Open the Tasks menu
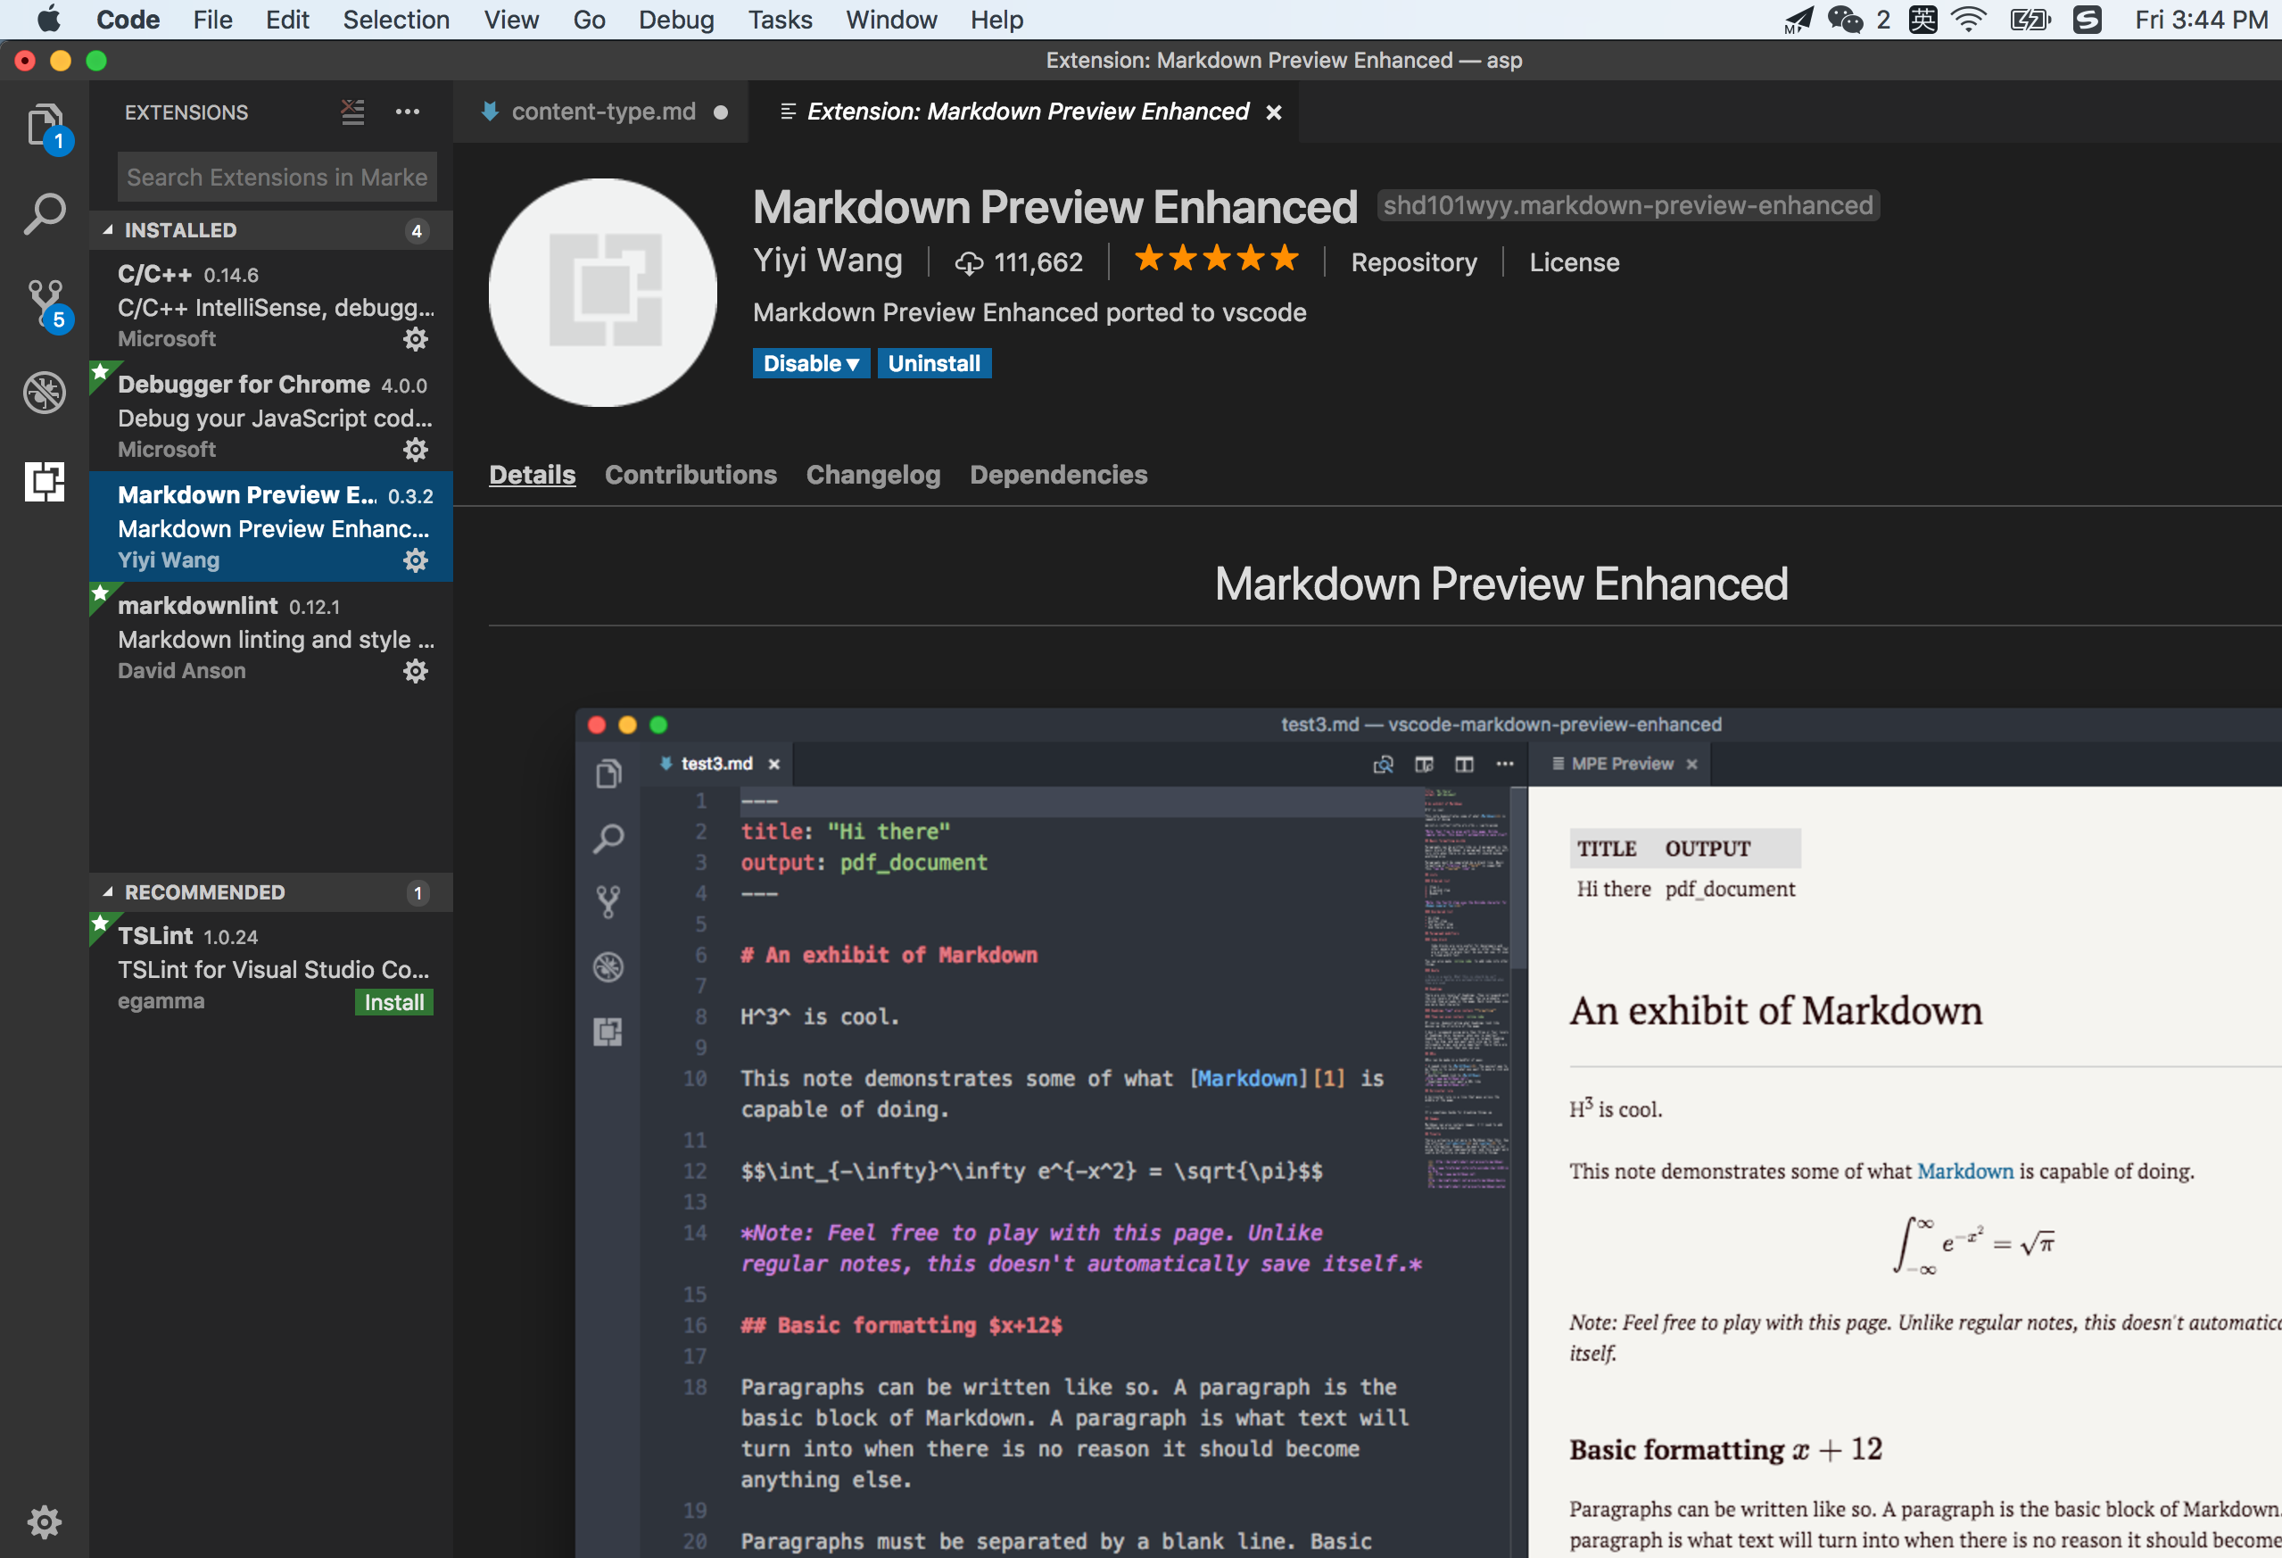The width and height of the screenshot is (2282, 1558). click(780, 20)
